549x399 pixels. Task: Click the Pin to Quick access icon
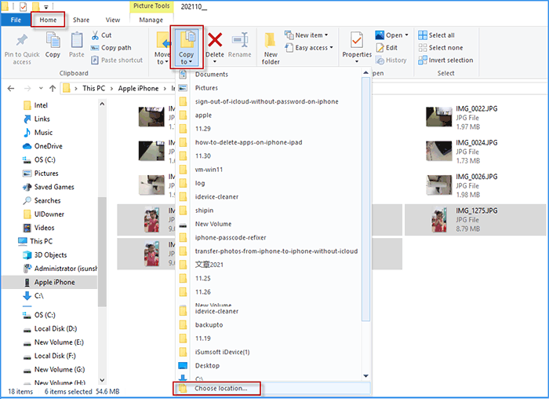coord(22,40)
